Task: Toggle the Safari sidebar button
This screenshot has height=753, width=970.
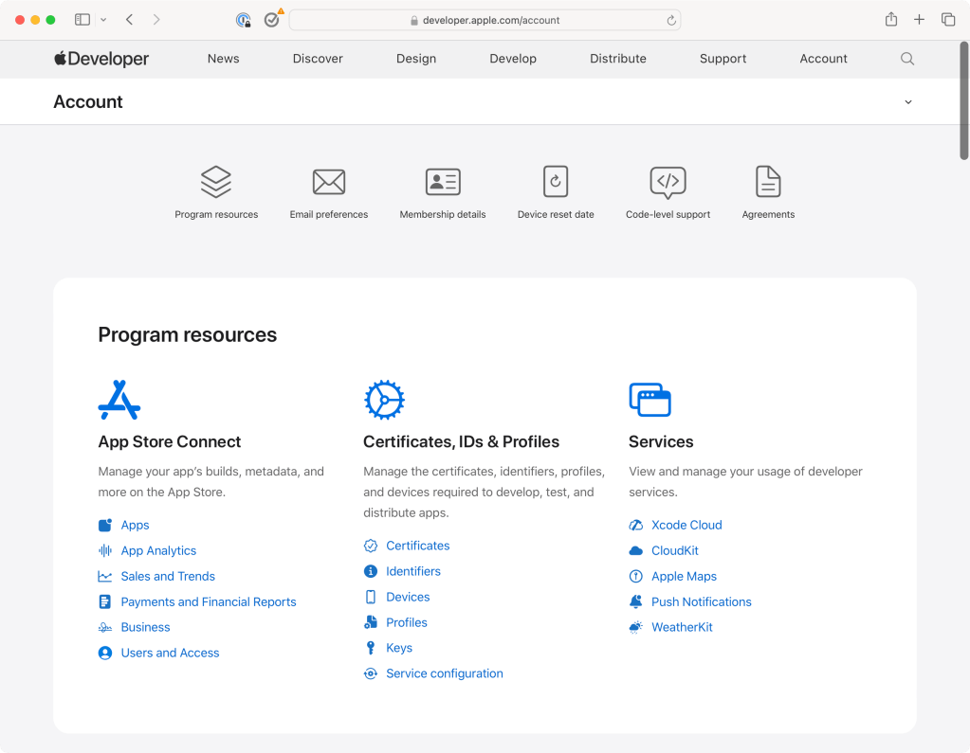Action: (x=82, y=20)
